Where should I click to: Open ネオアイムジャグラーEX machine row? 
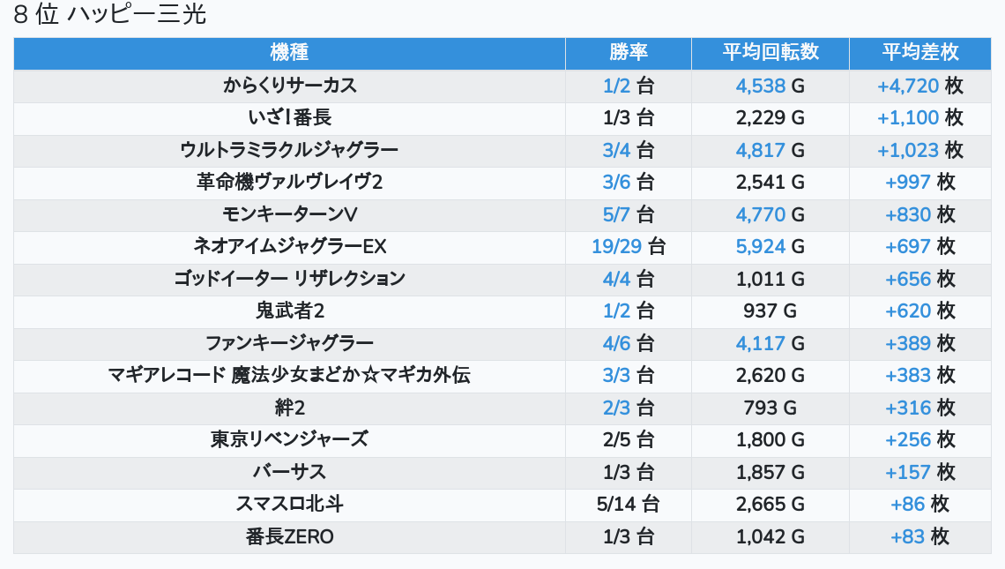[289, 246]
